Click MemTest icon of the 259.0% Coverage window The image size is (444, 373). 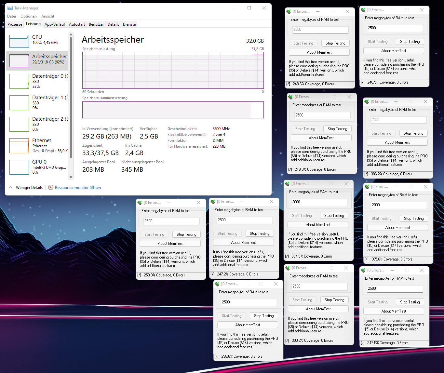click(139, 203)
